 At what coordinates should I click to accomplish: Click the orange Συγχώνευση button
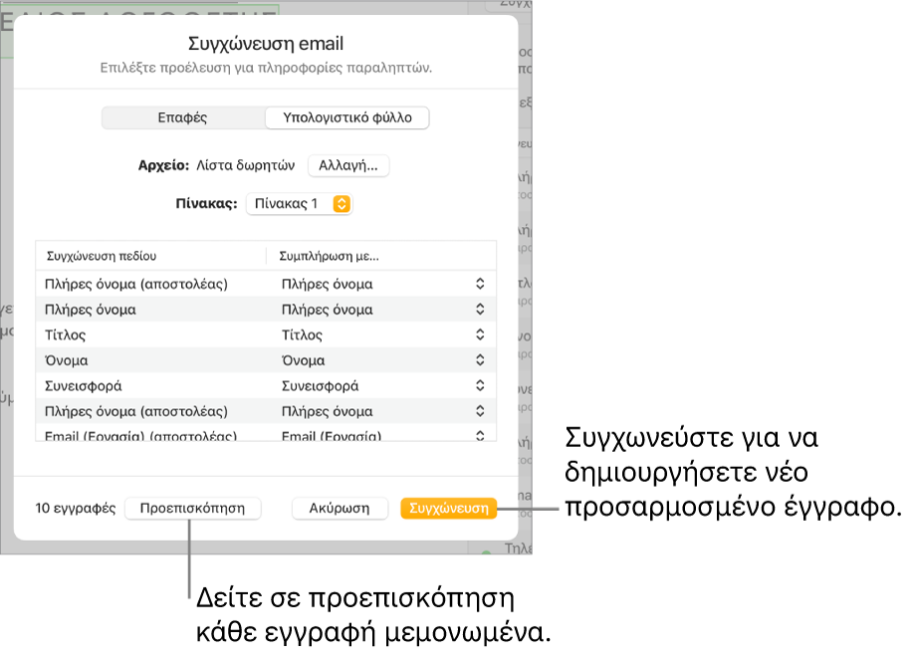tap(449, 509)
